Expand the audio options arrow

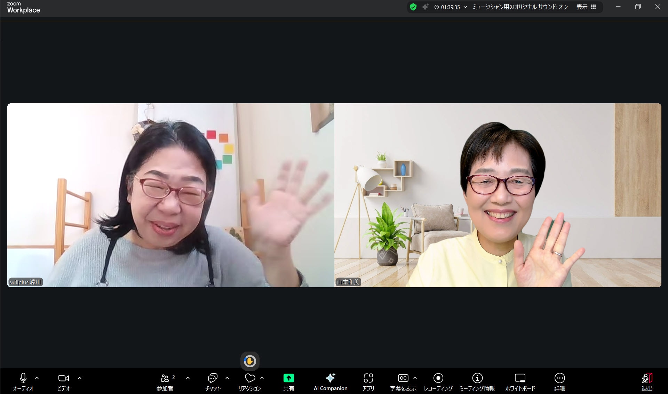(37, 378)
